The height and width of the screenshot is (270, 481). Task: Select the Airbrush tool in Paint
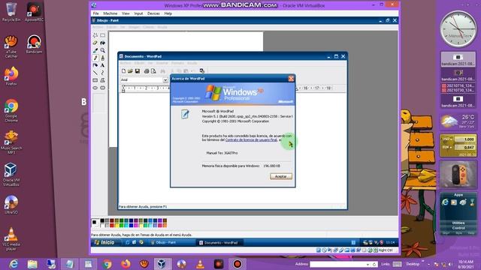point(95,65)
